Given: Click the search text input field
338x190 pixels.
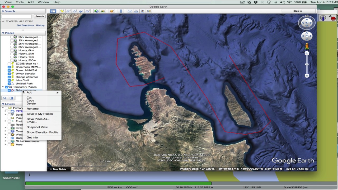Looking at the screenshot, I should pos(17,16).
